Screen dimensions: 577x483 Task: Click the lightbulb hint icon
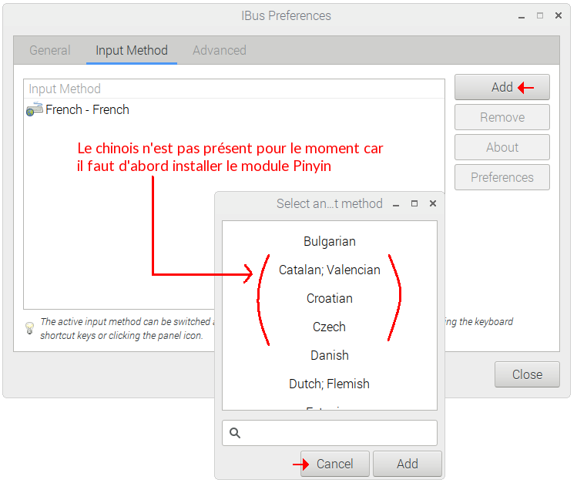(x=29, y=327)
